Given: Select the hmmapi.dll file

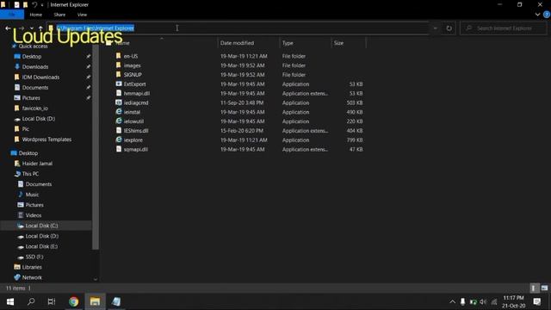Looking at the screenshot, I should click(x=137, y=94).
